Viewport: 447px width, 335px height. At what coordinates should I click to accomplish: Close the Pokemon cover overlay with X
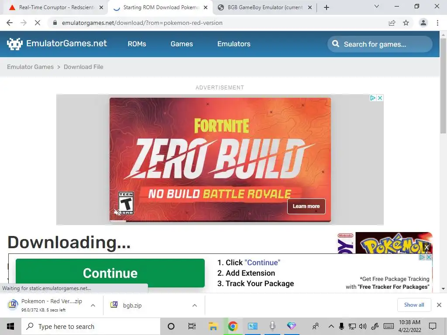pyautogui.click(x=427, y=247)
